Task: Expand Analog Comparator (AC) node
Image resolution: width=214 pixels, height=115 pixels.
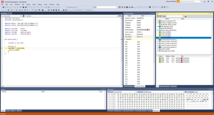Action: coord(158,21)
